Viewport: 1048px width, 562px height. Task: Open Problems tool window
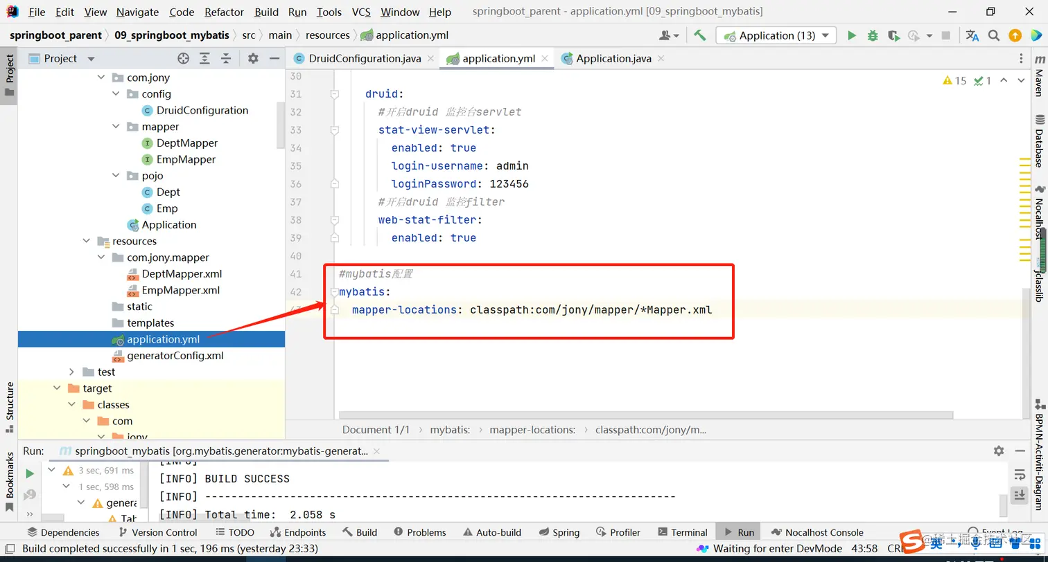tap(419, 532)
